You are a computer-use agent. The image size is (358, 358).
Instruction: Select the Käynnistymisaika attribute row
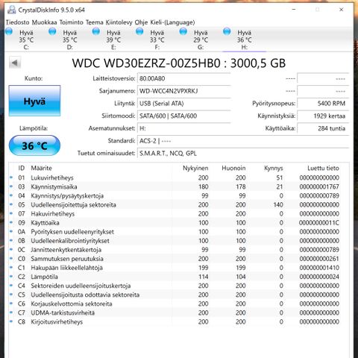coord(178,186)
